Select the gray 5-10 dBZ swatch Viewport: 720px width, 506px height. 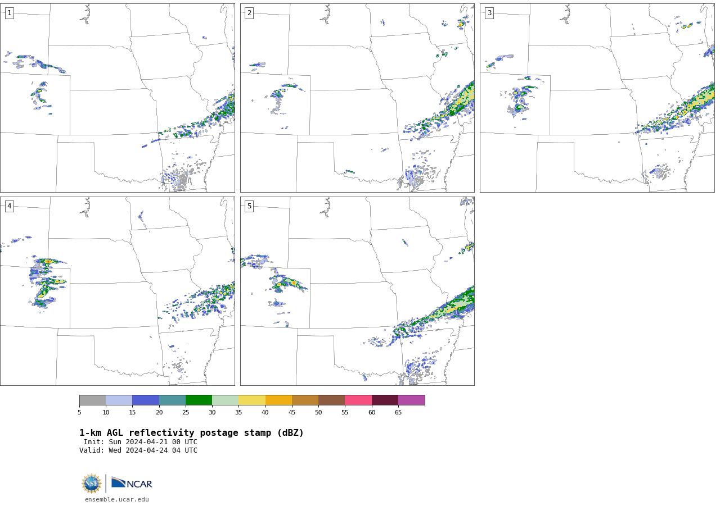(92, 400)
